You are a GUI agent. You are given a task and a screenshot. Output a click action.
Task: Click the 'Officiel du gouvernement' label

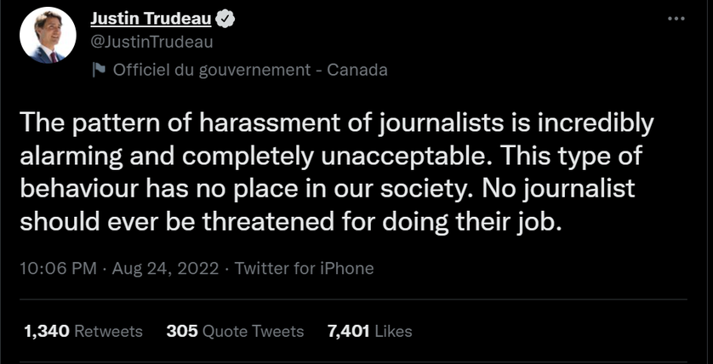tap(212, 70)
